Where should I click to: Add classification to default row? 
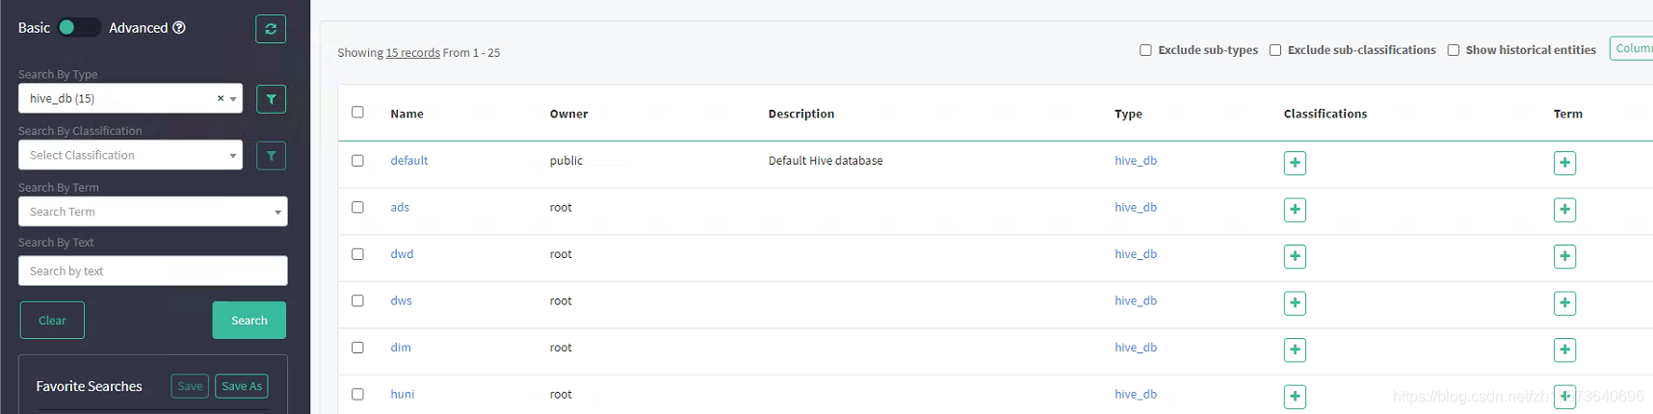click(1295, 163)
